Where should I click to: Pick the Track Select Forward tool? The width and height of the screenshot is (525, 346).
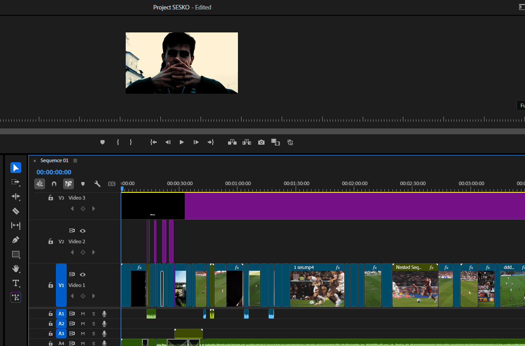(x=16, y=182)
